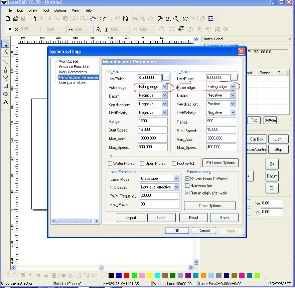Image resolution: width=295 pixels, height=288 pixels.
Task: Toggle the Hardware limit checkbox
Action: click(x=187, y=186)
